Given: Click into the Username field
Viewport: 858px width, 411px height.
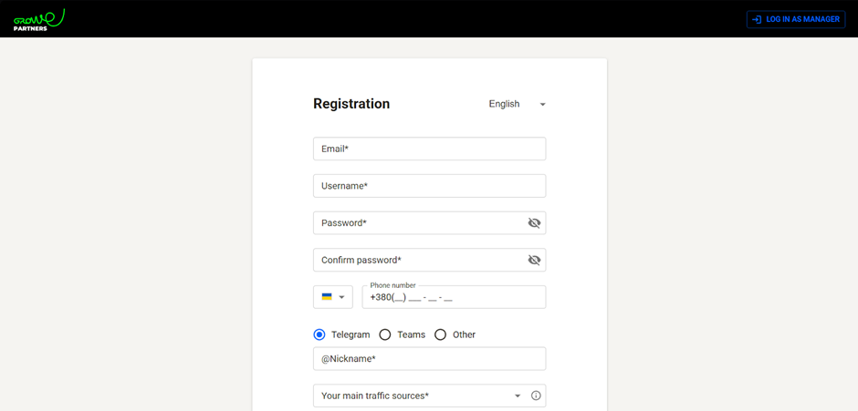Looking at the screenshot, I should point(429,186).
